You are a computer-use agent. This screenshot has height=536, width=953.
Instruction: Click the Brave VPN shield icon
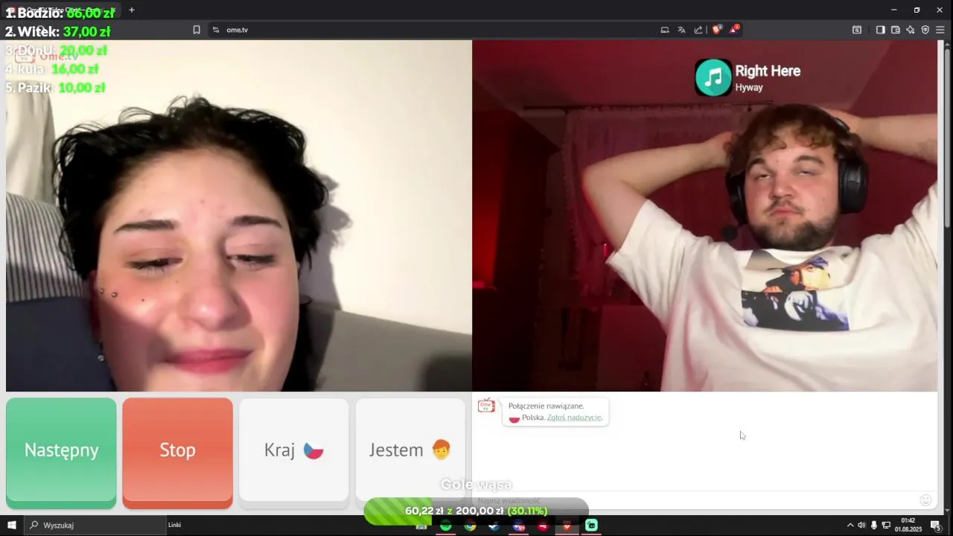point(925,30)
